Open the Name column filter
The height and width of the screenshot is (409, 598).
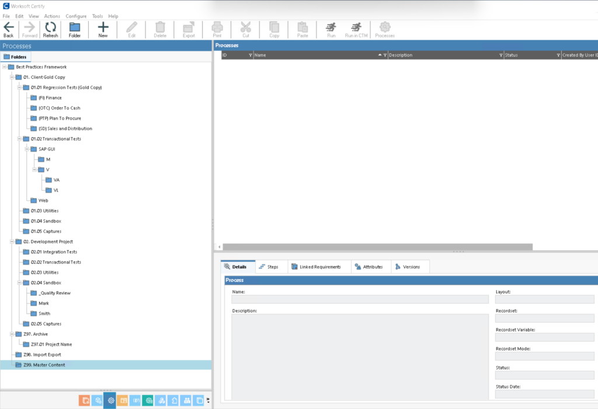385,55
